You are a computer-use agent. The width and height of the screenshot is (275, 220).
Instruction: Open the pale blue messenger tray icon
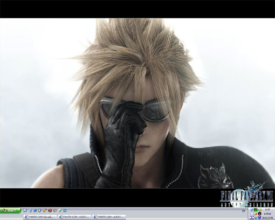pyautogui.click(x=252, y=214)
